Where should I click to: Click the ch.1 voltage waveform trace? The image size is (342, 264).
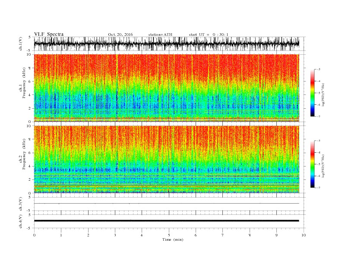pos(166,44)
